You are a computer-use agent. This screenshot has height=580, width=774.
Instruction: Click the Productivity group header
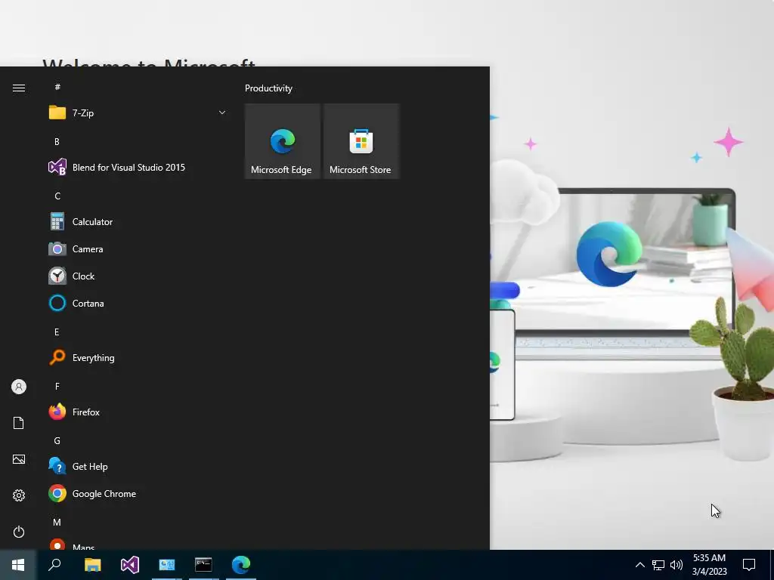268,88
